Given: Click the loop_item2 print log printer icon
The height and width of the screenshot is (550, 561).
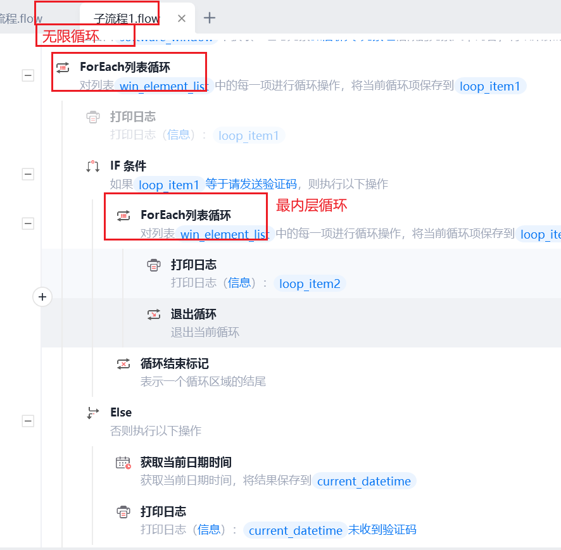Looking at the screenshot, I should 154,265.
